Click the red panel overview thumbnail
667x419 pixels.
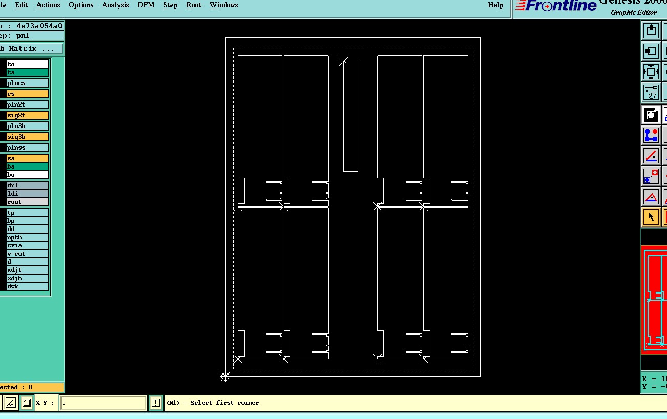click(654, 300)
